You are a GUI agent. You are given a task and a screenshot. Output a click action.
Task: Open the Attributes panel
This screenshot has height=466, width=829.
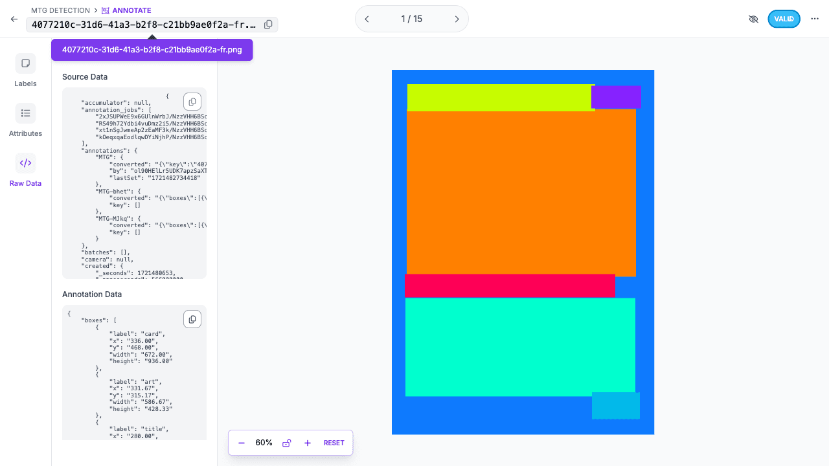coord(25,113)
